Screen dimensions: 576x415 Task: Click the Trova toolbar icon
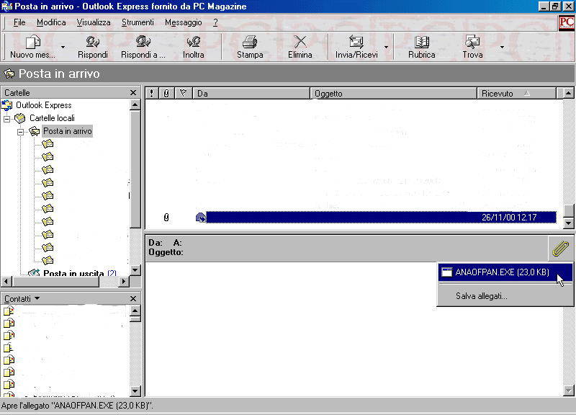tap(472, 46)
